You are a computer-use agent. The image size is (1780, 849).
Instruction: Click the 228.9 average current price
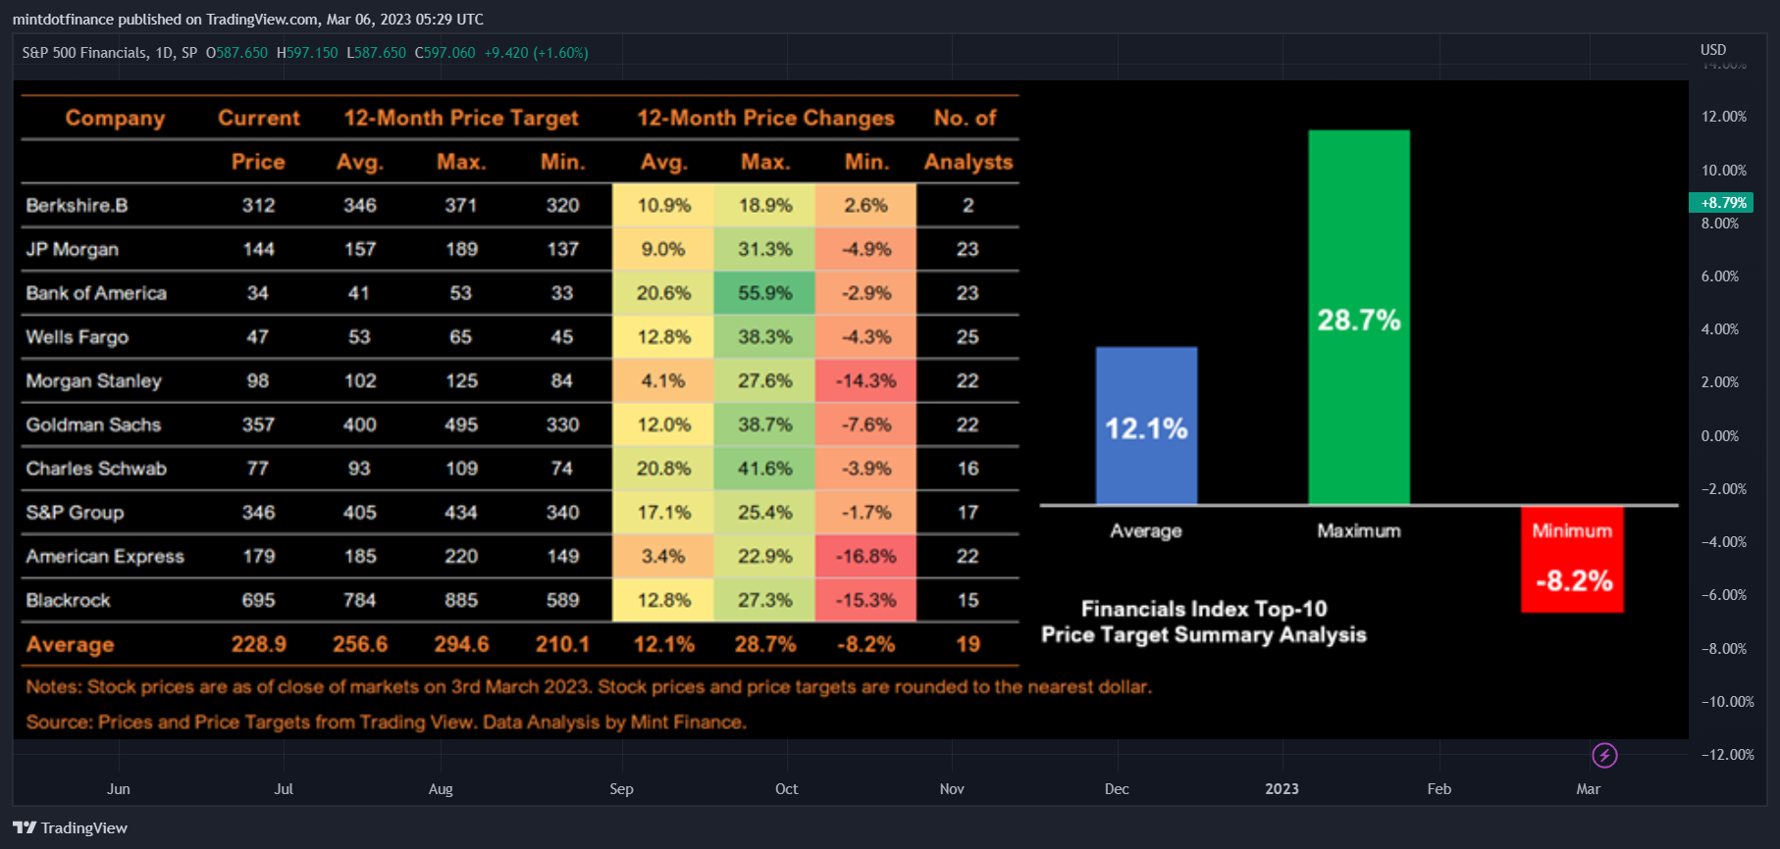[x=259, y=645]
